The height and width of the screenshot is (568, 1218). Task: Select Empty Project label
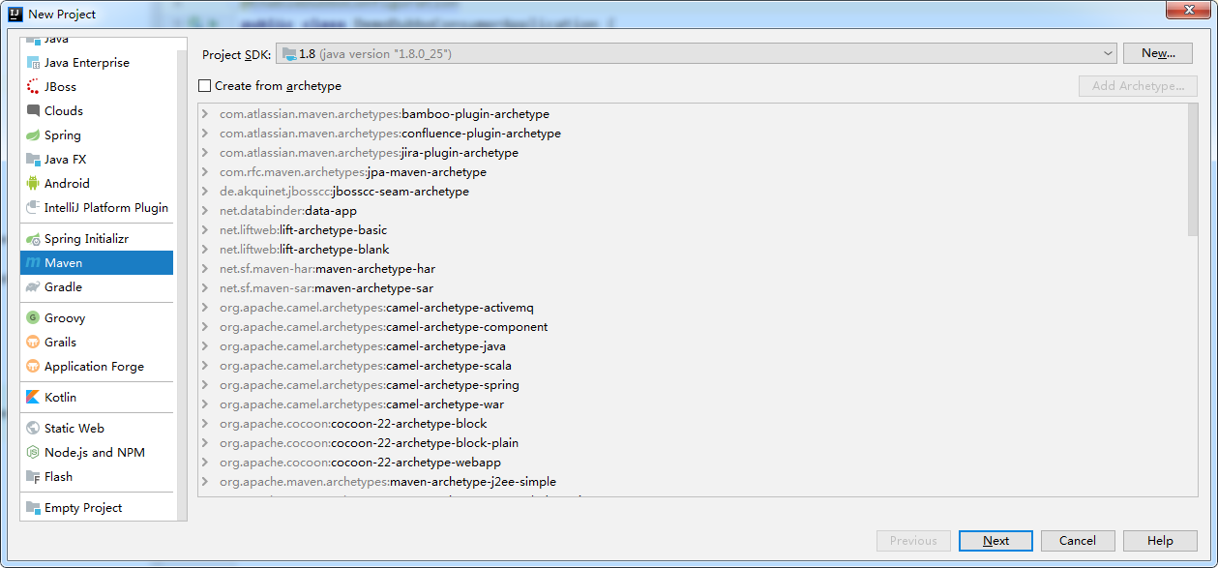(x=83, y=508)
